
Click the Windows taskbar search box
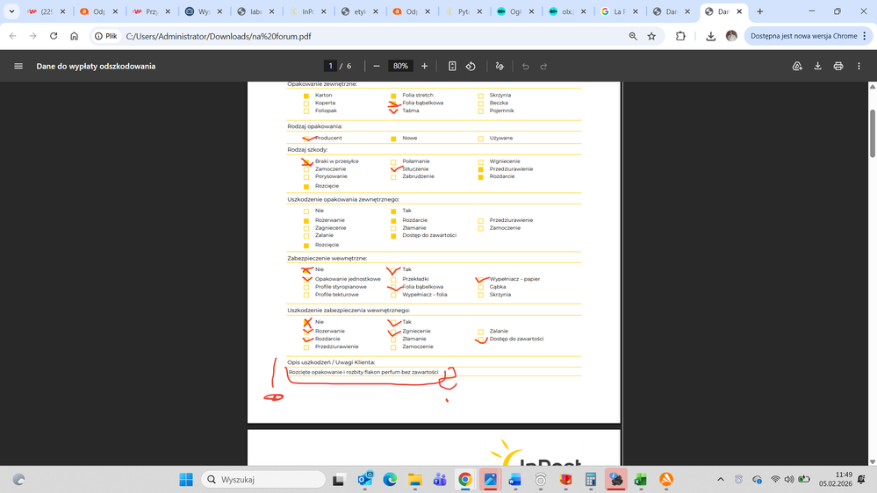click(263, 480)
